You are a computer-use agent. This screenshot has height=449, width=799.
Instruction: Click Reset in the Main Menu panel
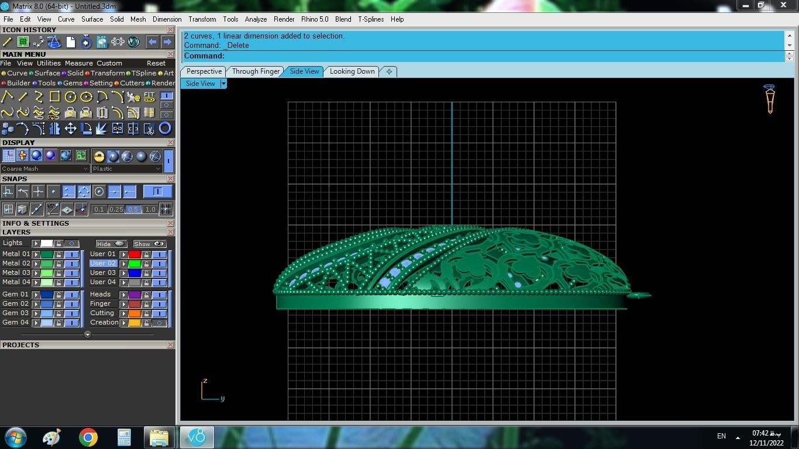tap(156, 63)
